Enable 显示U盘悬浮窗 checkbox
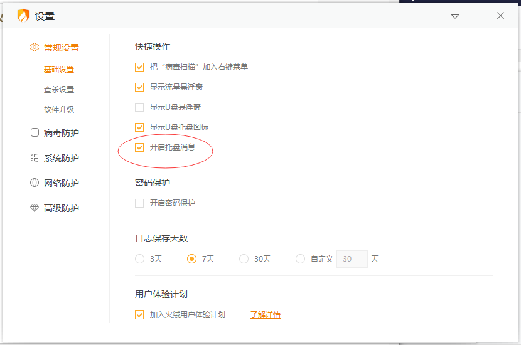 click(x=139, y=107)
